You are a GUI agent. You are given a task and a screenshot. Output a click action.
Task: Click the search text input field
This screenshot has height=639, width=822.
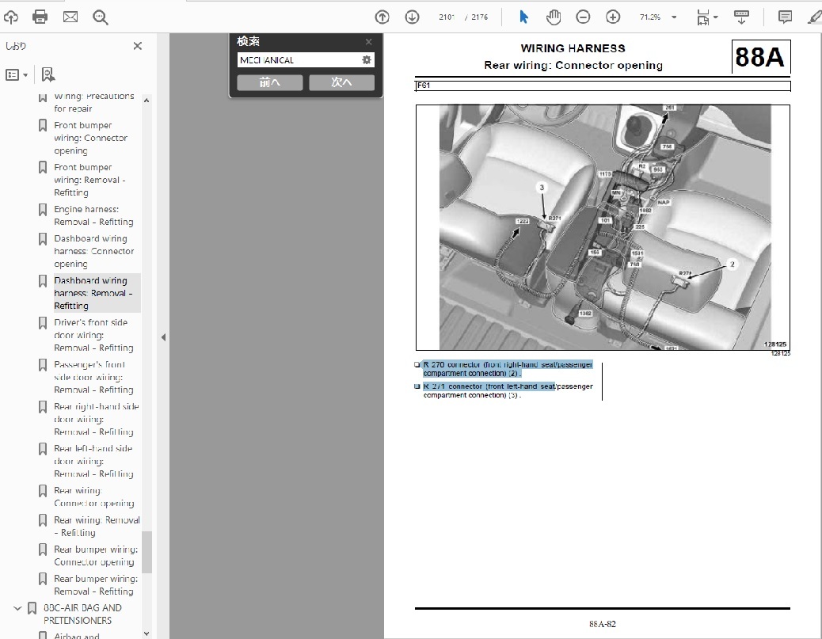299,60
